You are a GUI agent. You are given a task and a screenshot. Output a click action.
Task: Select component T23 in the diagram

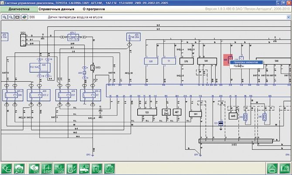point(147,112)
